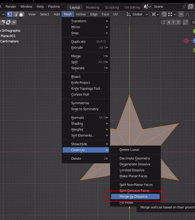Open proportional falloff curve dropdown
This screenshot has height=220, width=195.
[189, 14]
